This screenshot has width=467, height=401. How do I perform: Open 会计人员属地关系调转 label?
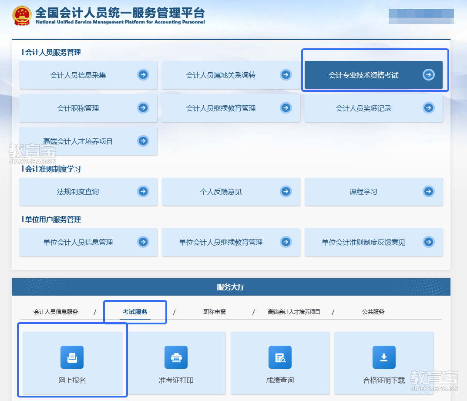click(221, 75)
